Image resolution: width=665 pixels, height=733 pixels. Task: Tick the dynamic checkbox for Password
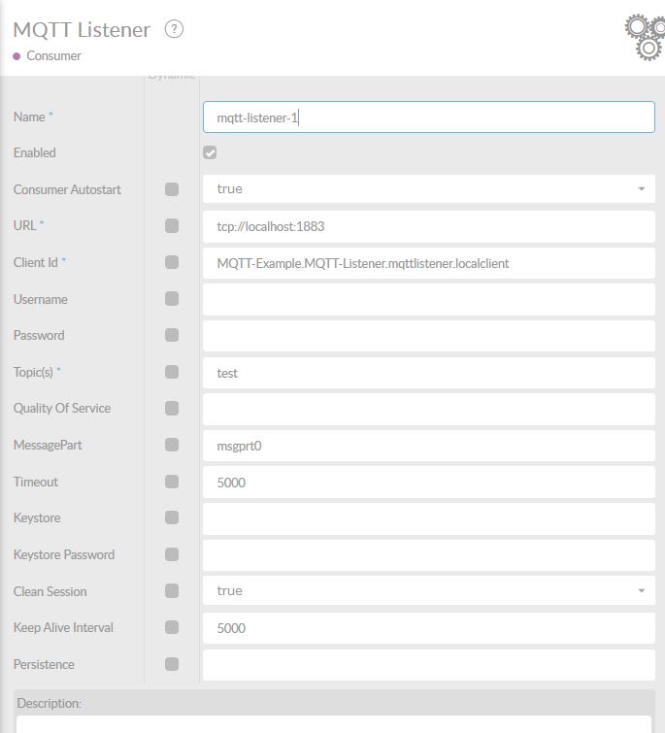pos(172,335)
